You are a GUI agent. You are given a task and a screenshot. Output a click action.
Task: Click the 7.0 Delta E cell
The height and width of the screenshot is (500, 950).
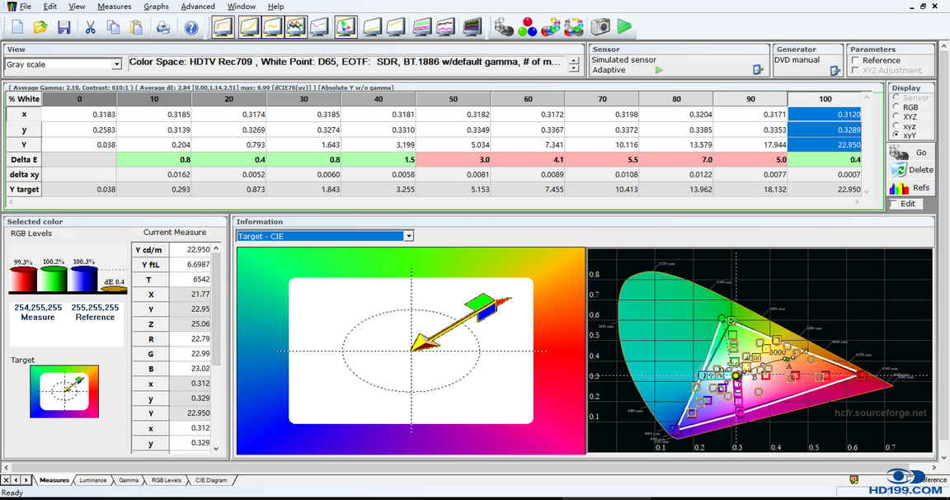(677, 159)
